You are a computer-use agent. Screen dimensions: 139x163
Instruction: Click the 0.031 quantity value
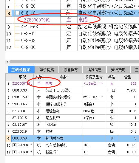[x=132, y=152]
